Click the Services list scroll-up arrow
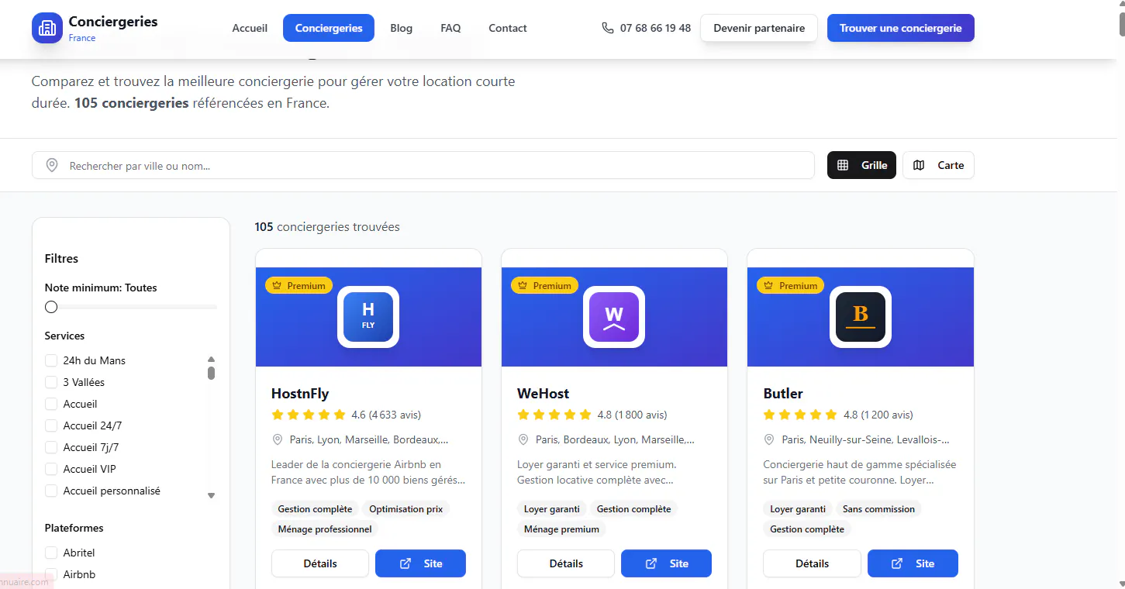The image size is (1125, 589). tap(211, 359)
